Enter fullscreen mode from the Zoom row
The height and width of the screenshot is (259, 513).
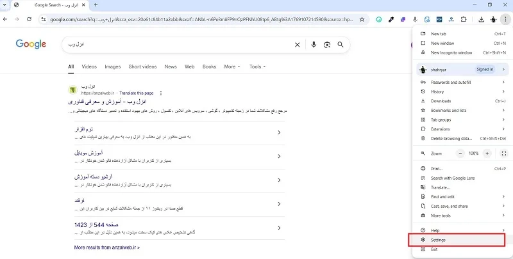pyautogui.click(x=504, y=153)
